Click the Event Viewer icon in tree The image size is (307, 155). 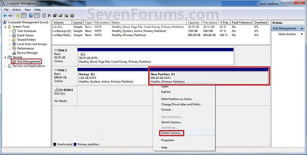point(14,35)
